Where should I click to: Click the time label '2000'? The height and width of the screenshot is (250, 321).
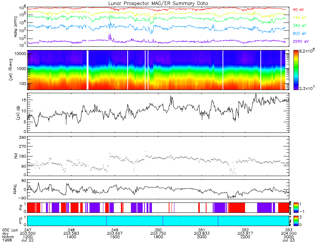202,237
